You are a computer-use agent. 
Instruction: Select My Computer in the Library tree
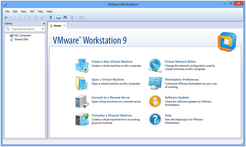click(x=23, y=35)
